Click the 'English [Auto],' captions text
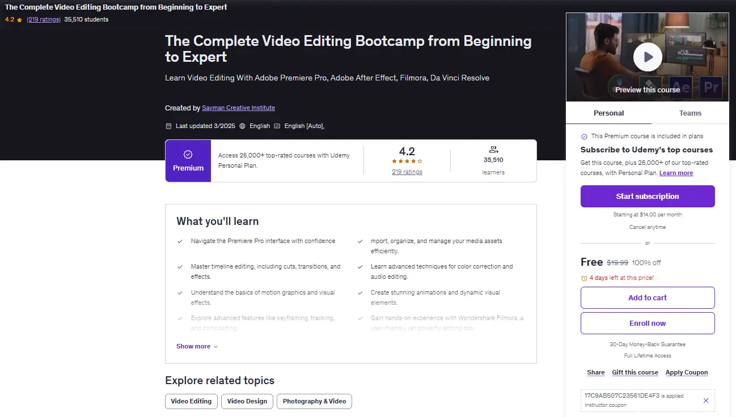The width and height of the screenshot is (736, 417). pyautogui.click(x=304, y=126)
